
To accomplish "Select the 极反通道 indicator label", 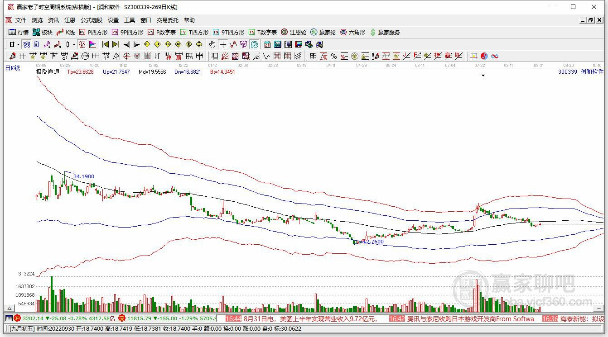I will click(x=48, y=71).
